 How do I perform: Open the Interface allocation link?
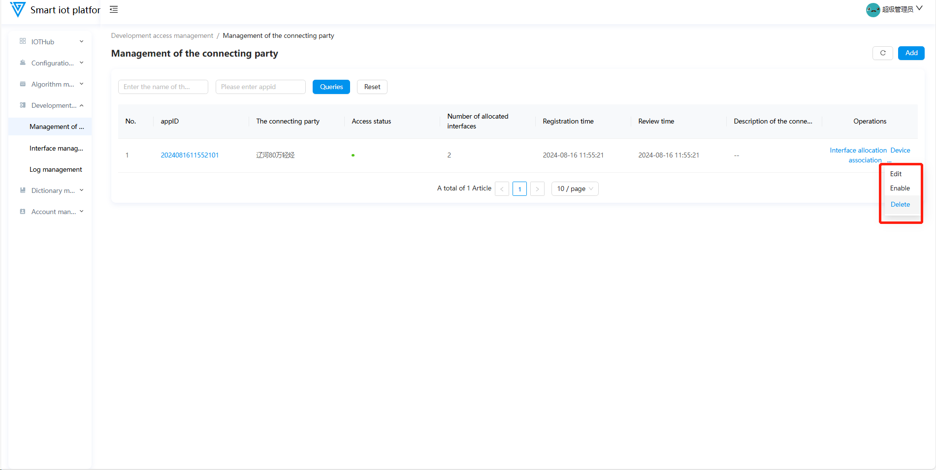tap(858, 151)
